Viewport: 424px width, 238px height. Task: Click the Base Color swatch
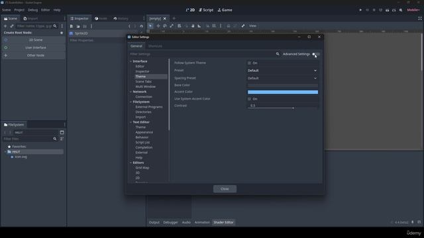(x=283, y=85)
